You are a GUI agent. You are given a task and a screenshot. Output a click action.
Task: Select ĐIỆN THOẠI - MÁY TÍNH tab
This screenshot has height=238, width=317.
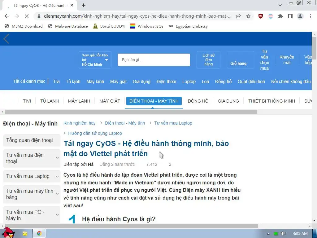(154, 101)
